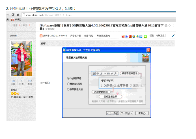Click the 帖子 admin link
The image size is (196, 139).
25,97
